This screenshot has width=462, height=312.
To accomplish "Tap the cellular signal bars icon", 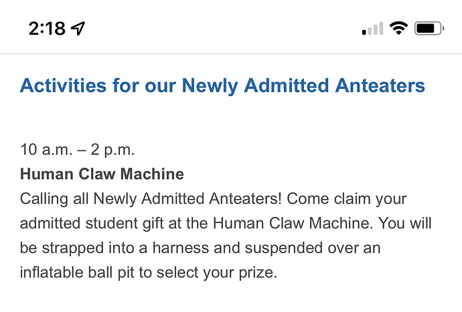I will pos(372,29).
